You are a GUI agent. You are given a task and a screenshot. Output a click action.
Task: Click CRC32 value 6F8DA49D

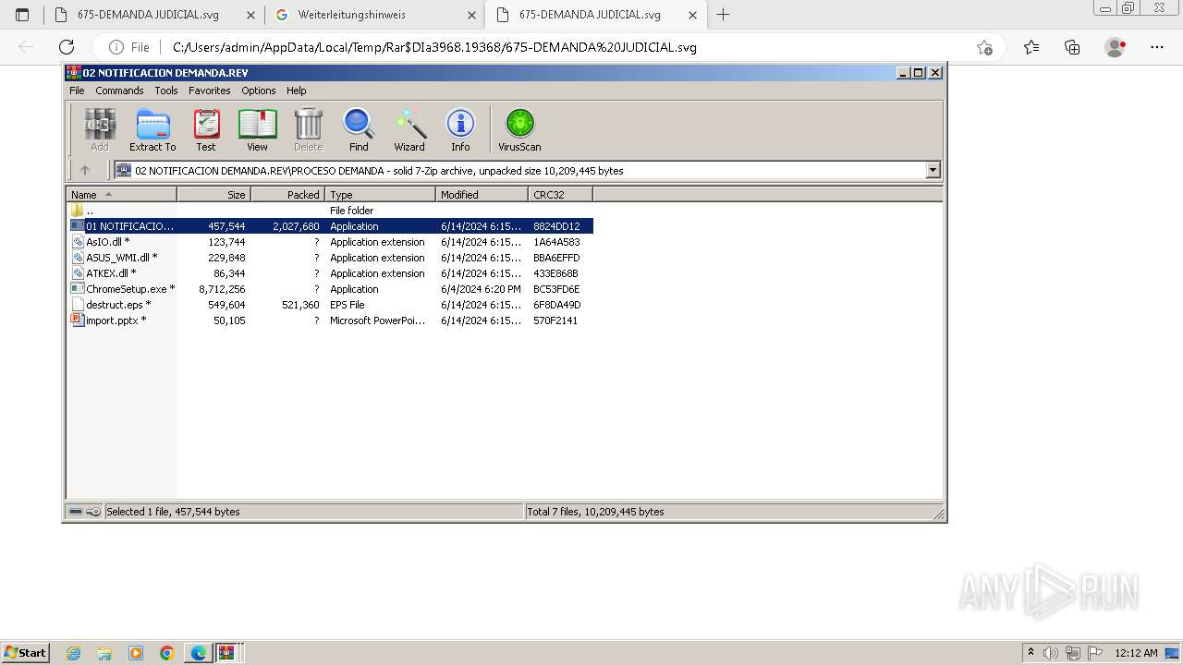[x=556, y=305]
